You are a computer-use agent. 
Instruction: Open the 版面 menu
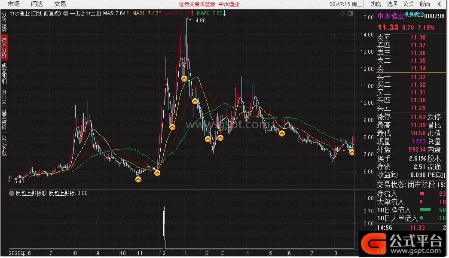pos(425,4)
